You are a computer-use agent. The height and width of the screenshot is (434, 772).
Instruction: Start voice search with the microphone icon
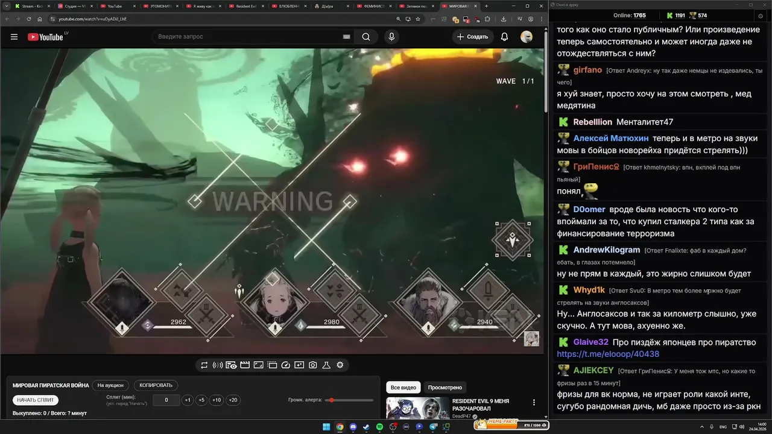(x=391, y=37)
